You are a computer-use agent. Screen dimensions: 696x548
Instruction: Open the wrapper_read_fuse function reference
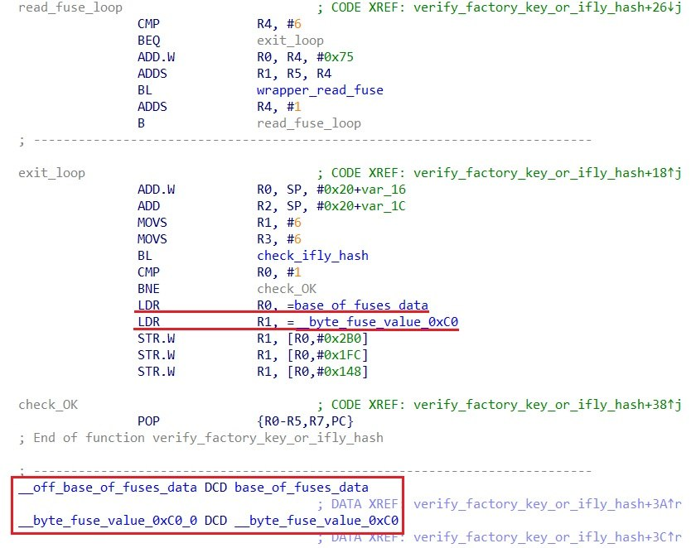pyautogui.click(x=320, y=90)
